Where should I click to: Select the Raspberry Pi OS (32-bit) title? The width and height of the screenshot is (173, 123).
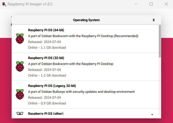pos(46,58)
